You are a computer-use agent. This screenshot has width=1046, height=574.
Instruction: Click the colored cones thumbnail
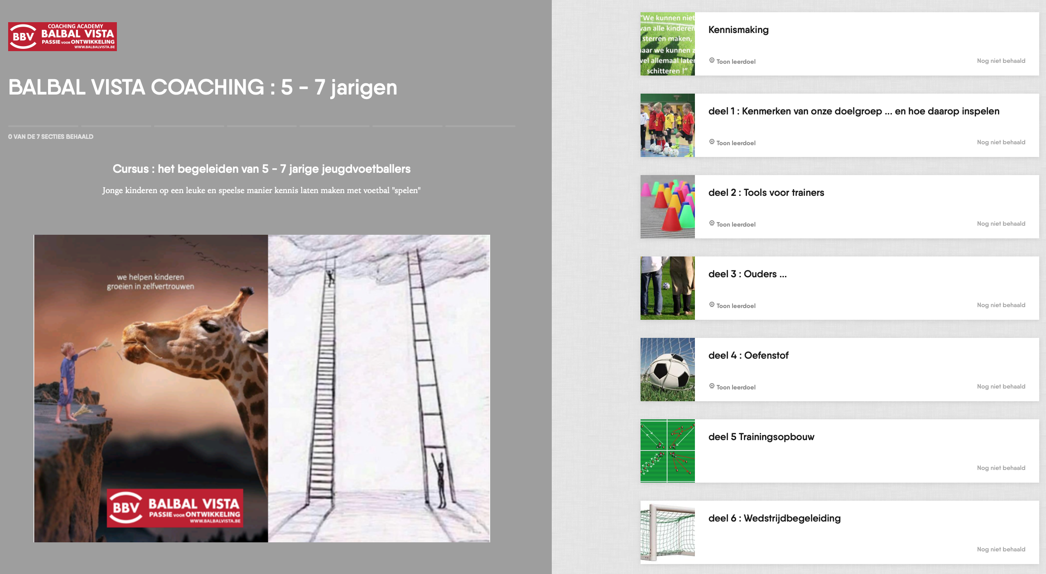click(x=667, y=207)
